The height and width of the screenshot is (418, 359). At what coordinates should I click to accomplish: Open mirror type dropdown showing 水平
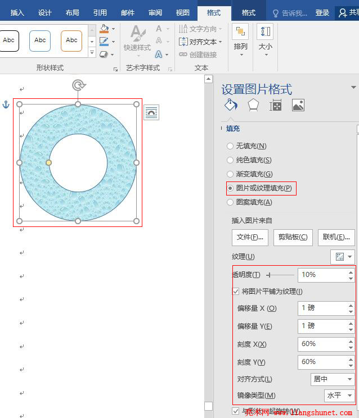339,396
